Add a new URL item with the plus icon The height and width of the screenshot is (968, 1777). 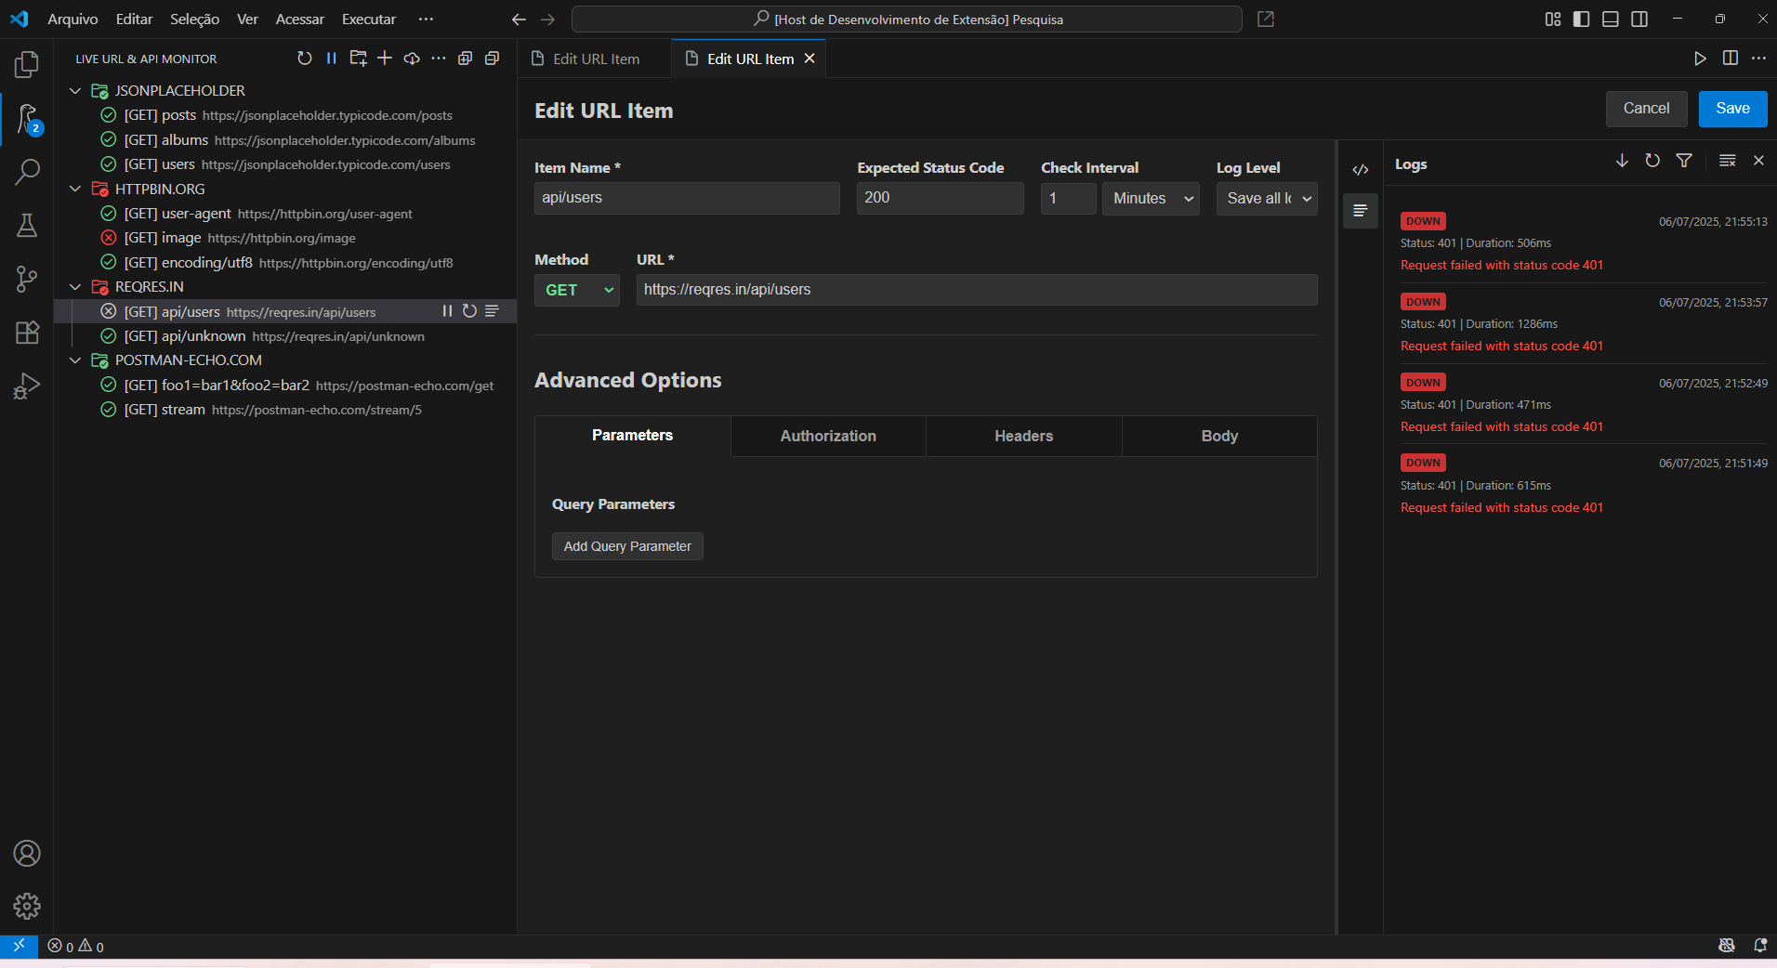[385, 58]
